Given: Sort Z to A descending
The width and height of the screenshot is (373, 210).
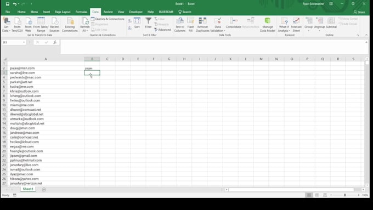Looking at the screenshot, I should click(x=130, y=28).
